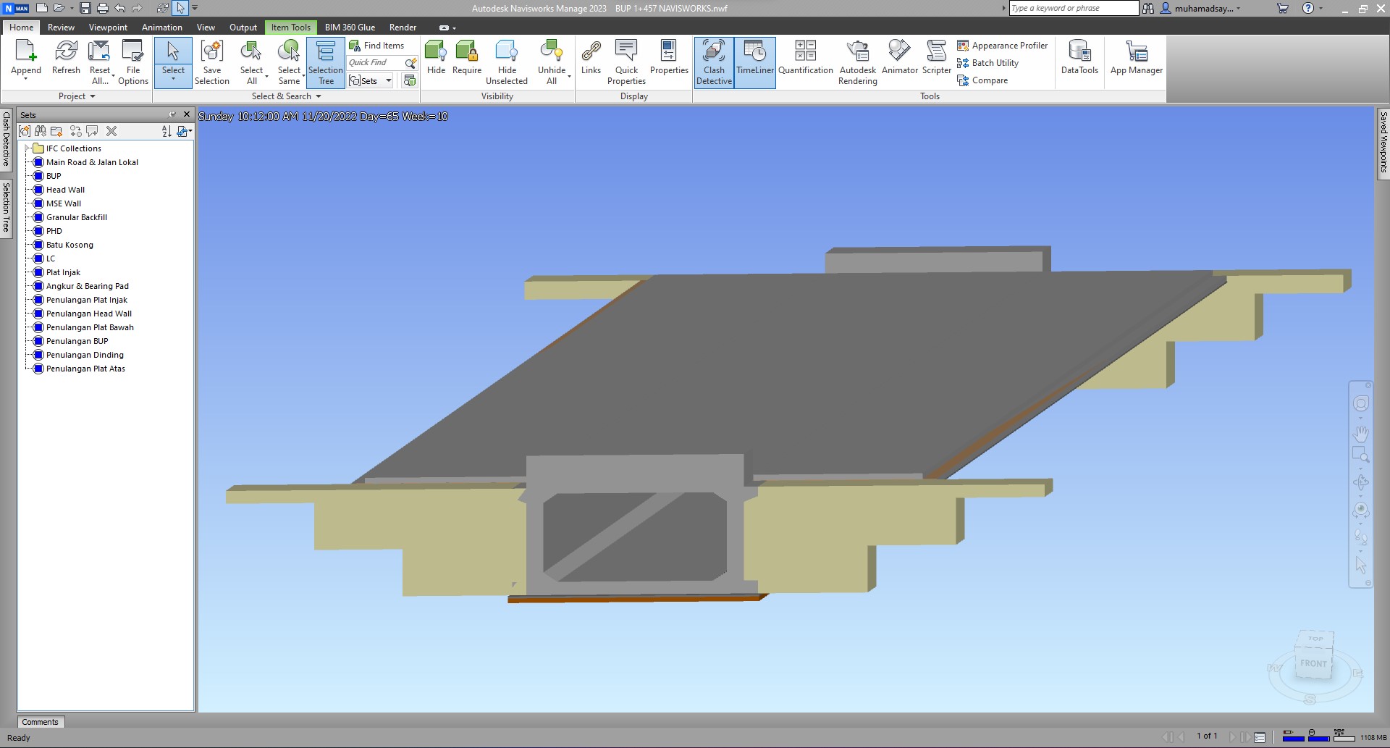The width and height of the screenshot is (1390, 748).
Task: Open the Quantification tool
Action: point(806,58)
